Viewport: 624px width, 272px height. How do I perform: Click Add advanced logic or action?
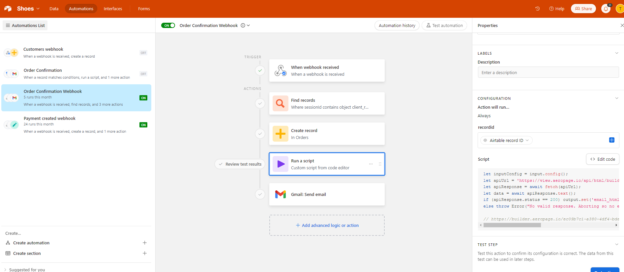[327, 225]
